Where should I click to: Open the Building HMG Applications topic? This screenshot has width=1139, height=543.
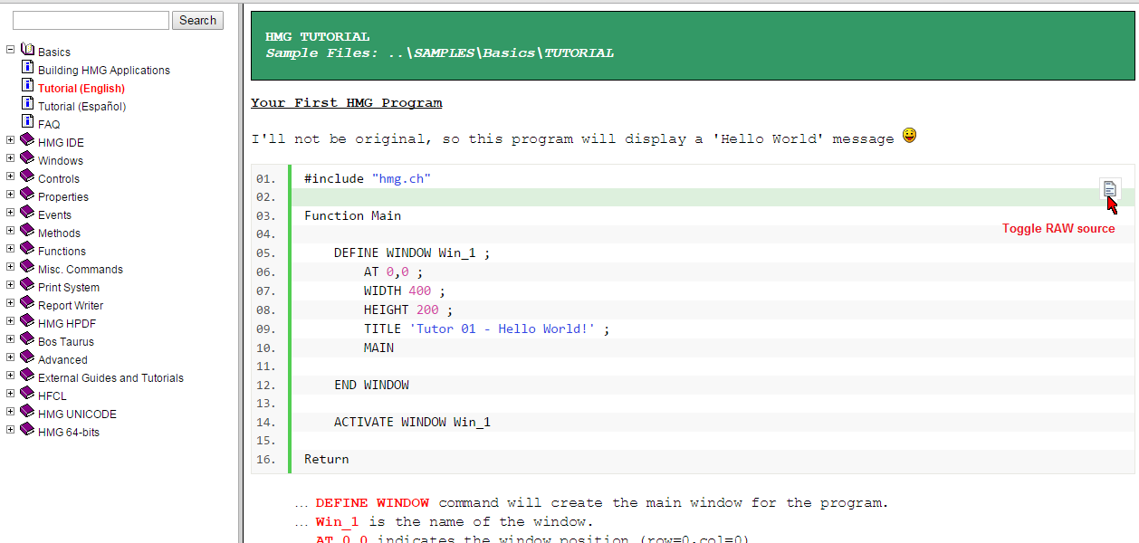click(x=104, y=71)
